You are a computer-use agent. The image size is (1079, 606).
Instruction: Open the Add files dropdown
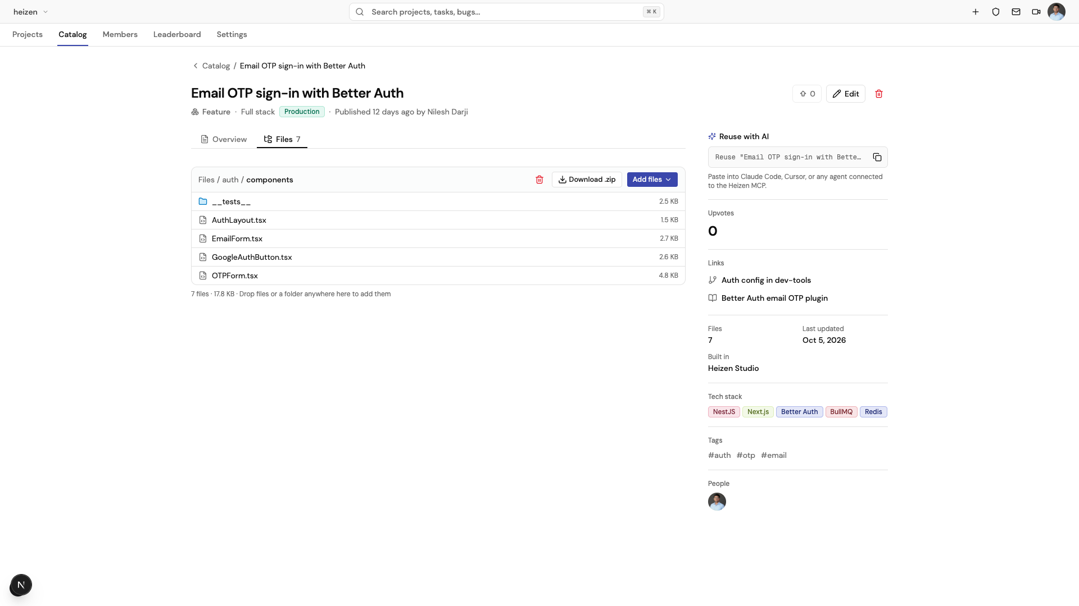point(652,180)
